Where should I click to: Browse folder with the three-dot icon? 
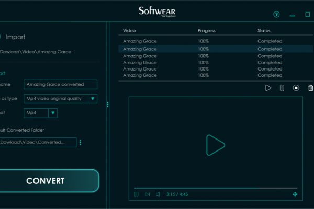tap(80, 143)
